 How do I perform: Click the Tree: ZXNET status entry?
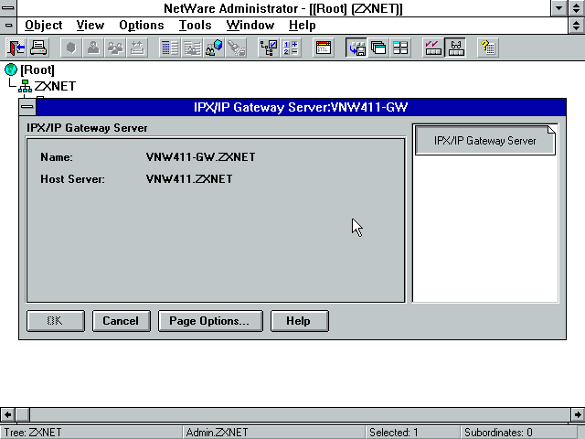[91, 433]
